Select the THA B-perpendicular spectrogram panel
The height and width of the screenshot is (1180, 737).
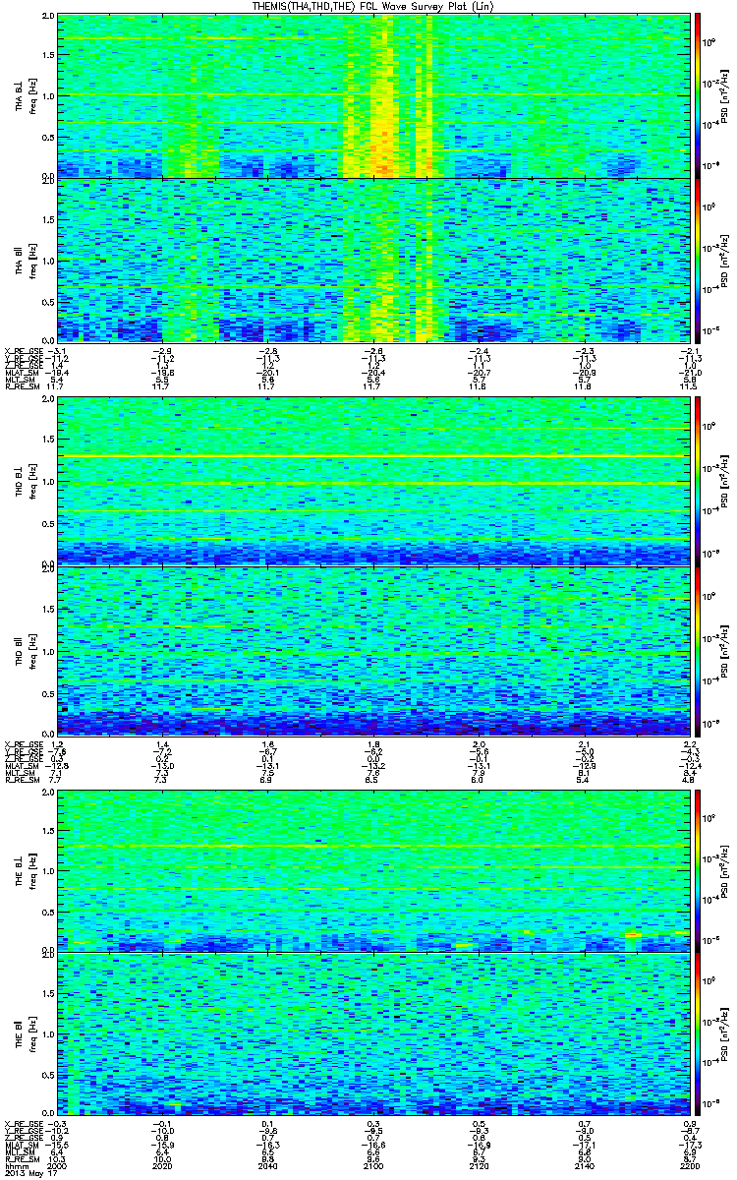pos(373,95)
